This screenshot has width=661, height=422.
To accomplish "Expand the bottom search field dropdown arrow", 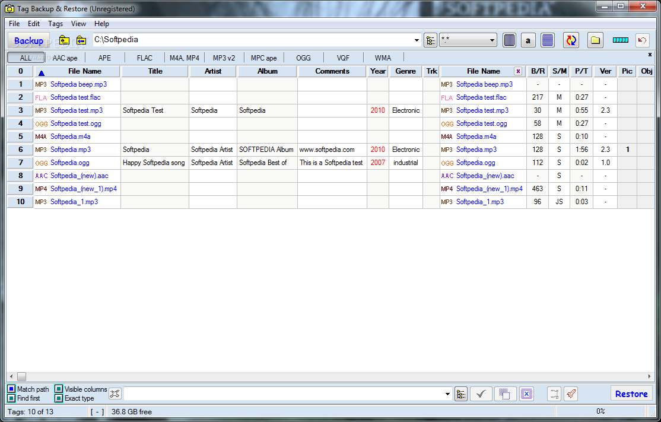I will coord(447,394).
